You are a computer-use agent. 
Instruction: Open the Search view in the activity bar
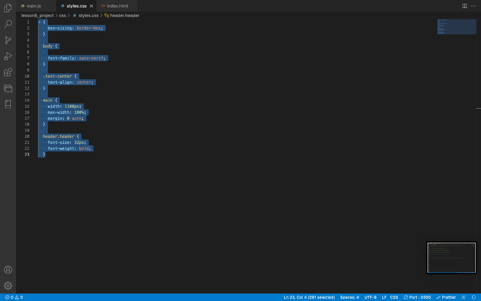coord(8,24)
